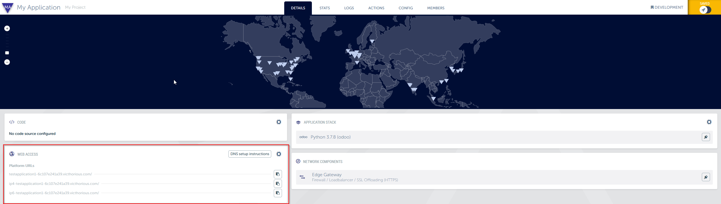Click the MA application logo badge
The width and height of the screenshot is (721, 204).
(8, 8)
